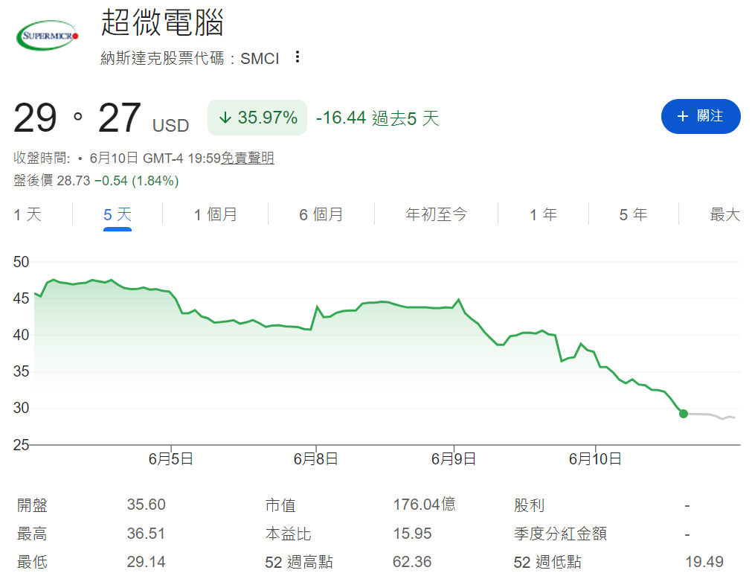The height and width of the screenshot is (576, 752).
Task: Click the 股利 label
Action: click(x=530, y=505)
